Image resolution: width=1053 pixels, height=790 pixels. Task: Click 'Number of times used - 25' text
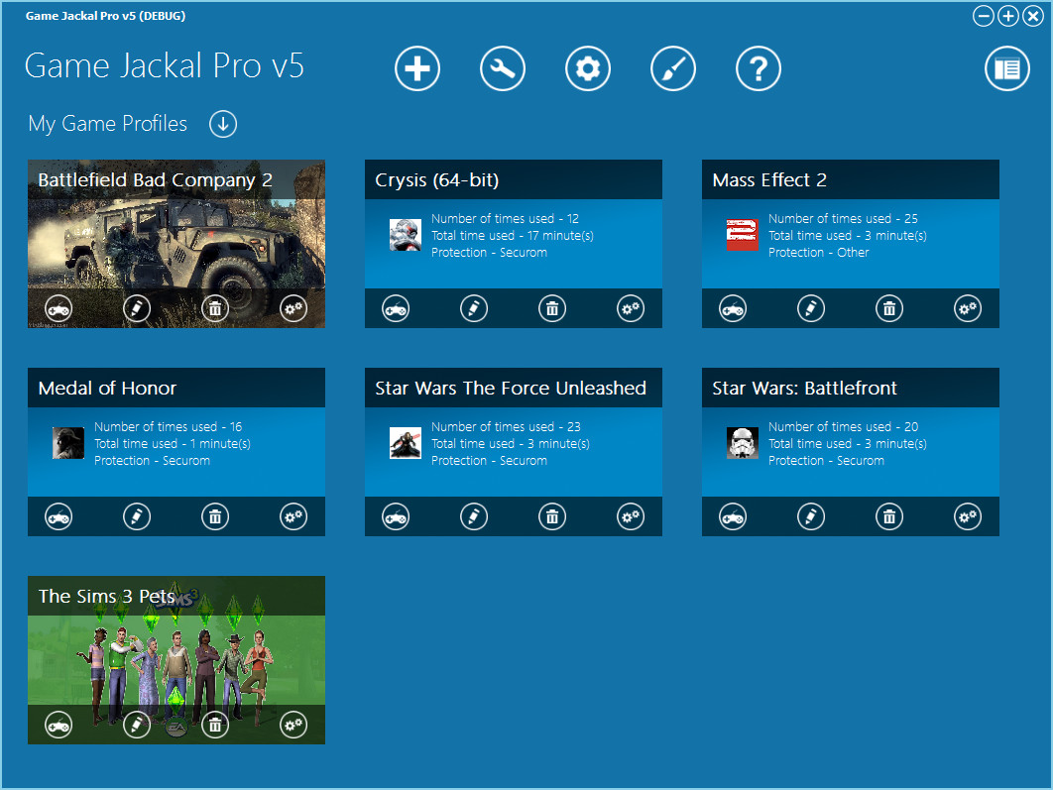click(843, 219)
